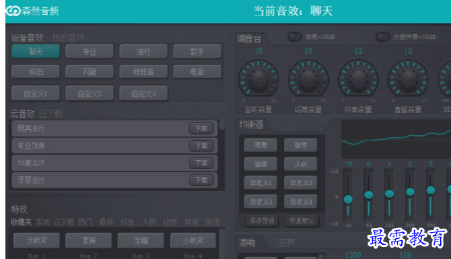The height and width of the screenshot is (259, 451).
Task: Open the 收藏夹 effects category
Action: (x=21, y=222)
